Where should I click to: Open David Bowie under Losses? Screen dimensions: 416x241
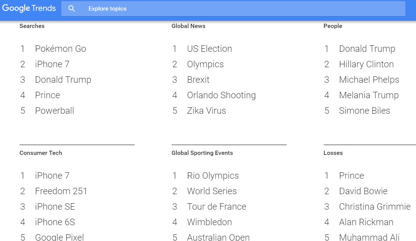363,191
